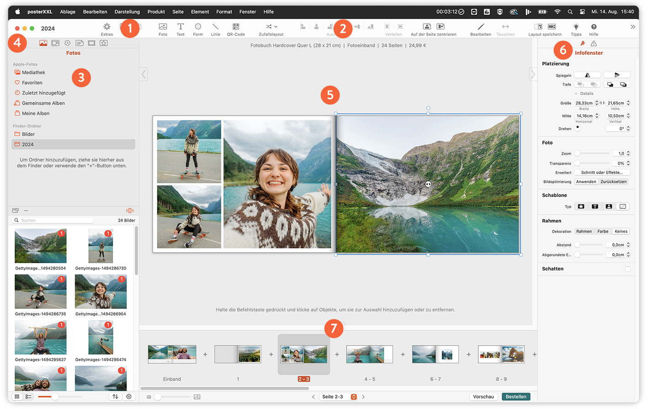
Task: Click the Text tool icon
Action: (x=180, y=27)
